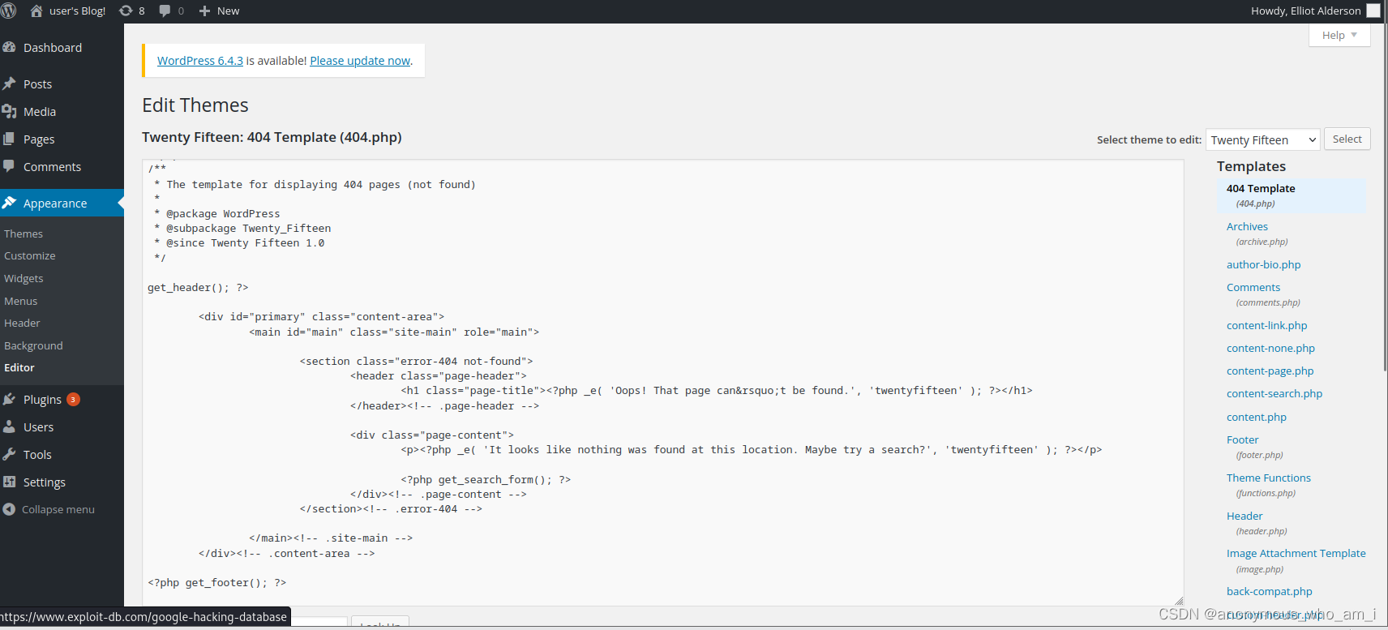Click the plus icon beside New
This screenshot has height=630, width=1388.
click(x=204, y=11)
